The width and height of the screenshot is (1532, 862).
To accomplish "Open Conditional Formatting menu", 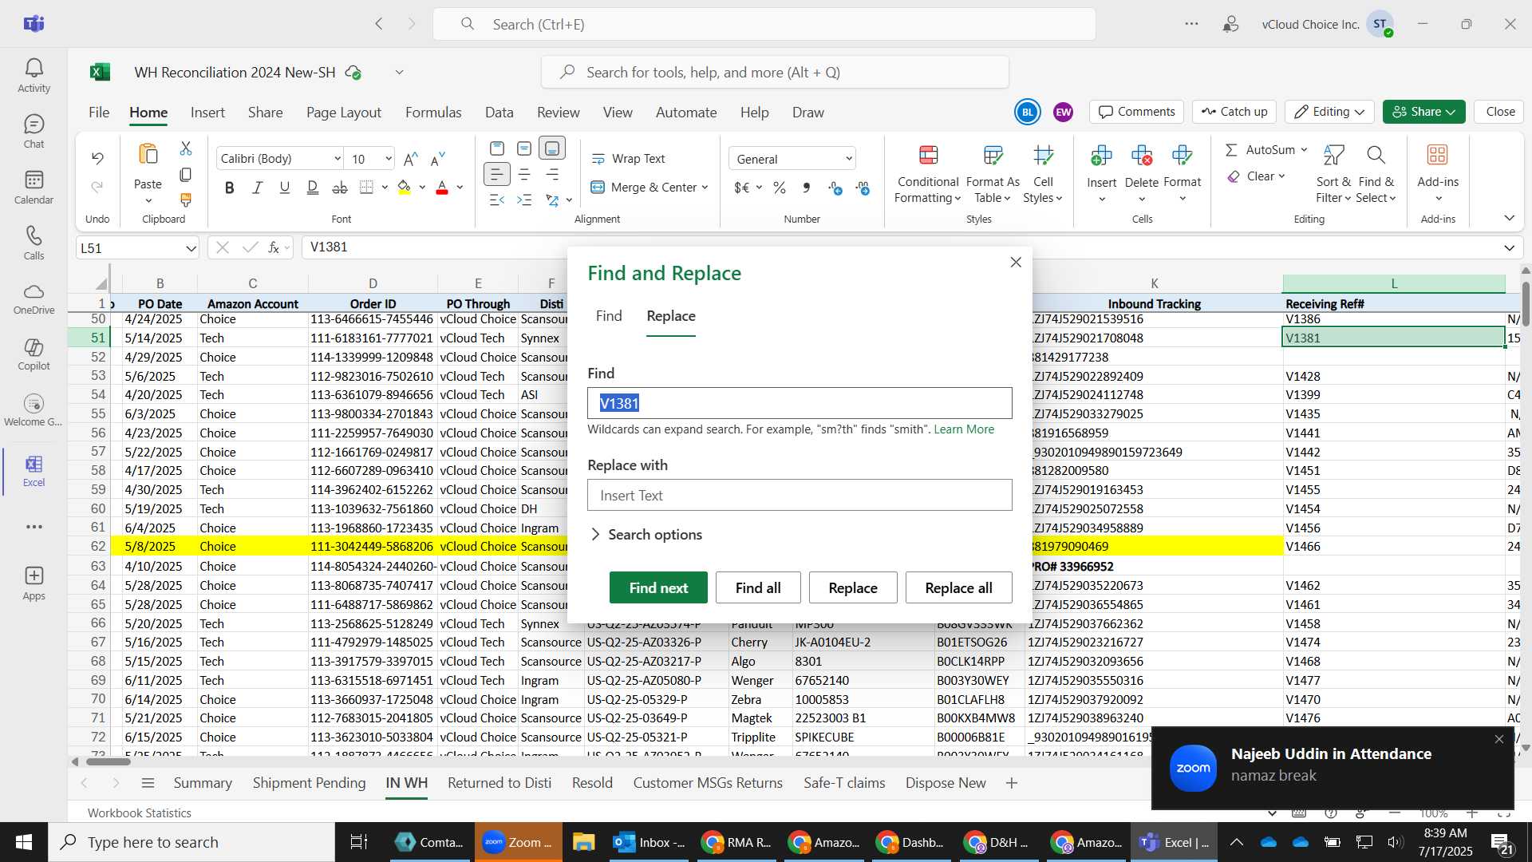I will [x=928, y=174].
